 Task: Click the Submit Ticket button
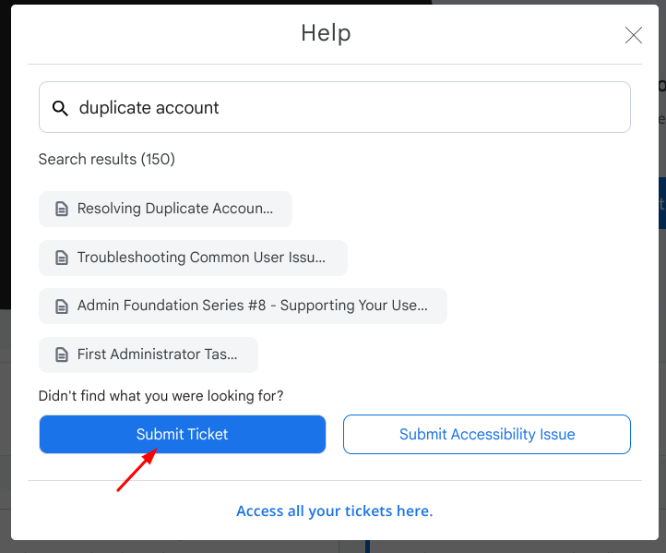pos(183,435)
